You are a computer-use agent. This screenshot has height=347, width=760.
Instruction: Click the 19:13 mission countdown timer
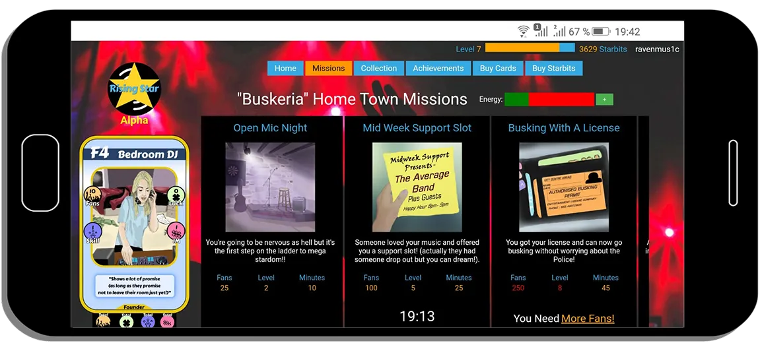point(417,317)
